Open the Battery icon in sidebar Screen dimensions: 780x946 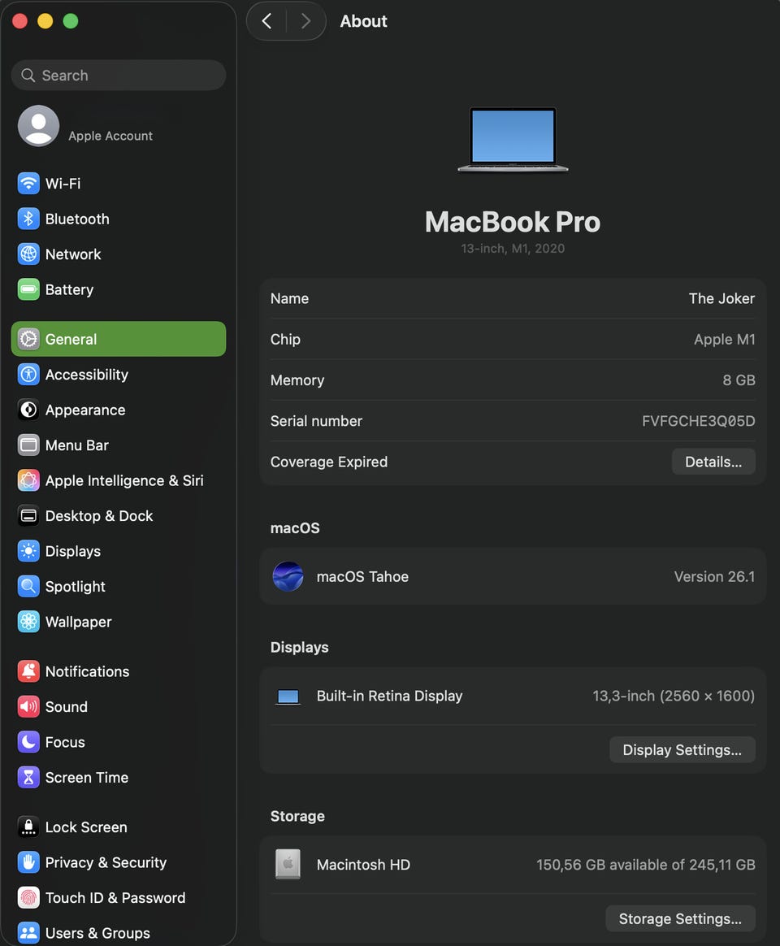point(28,289)
